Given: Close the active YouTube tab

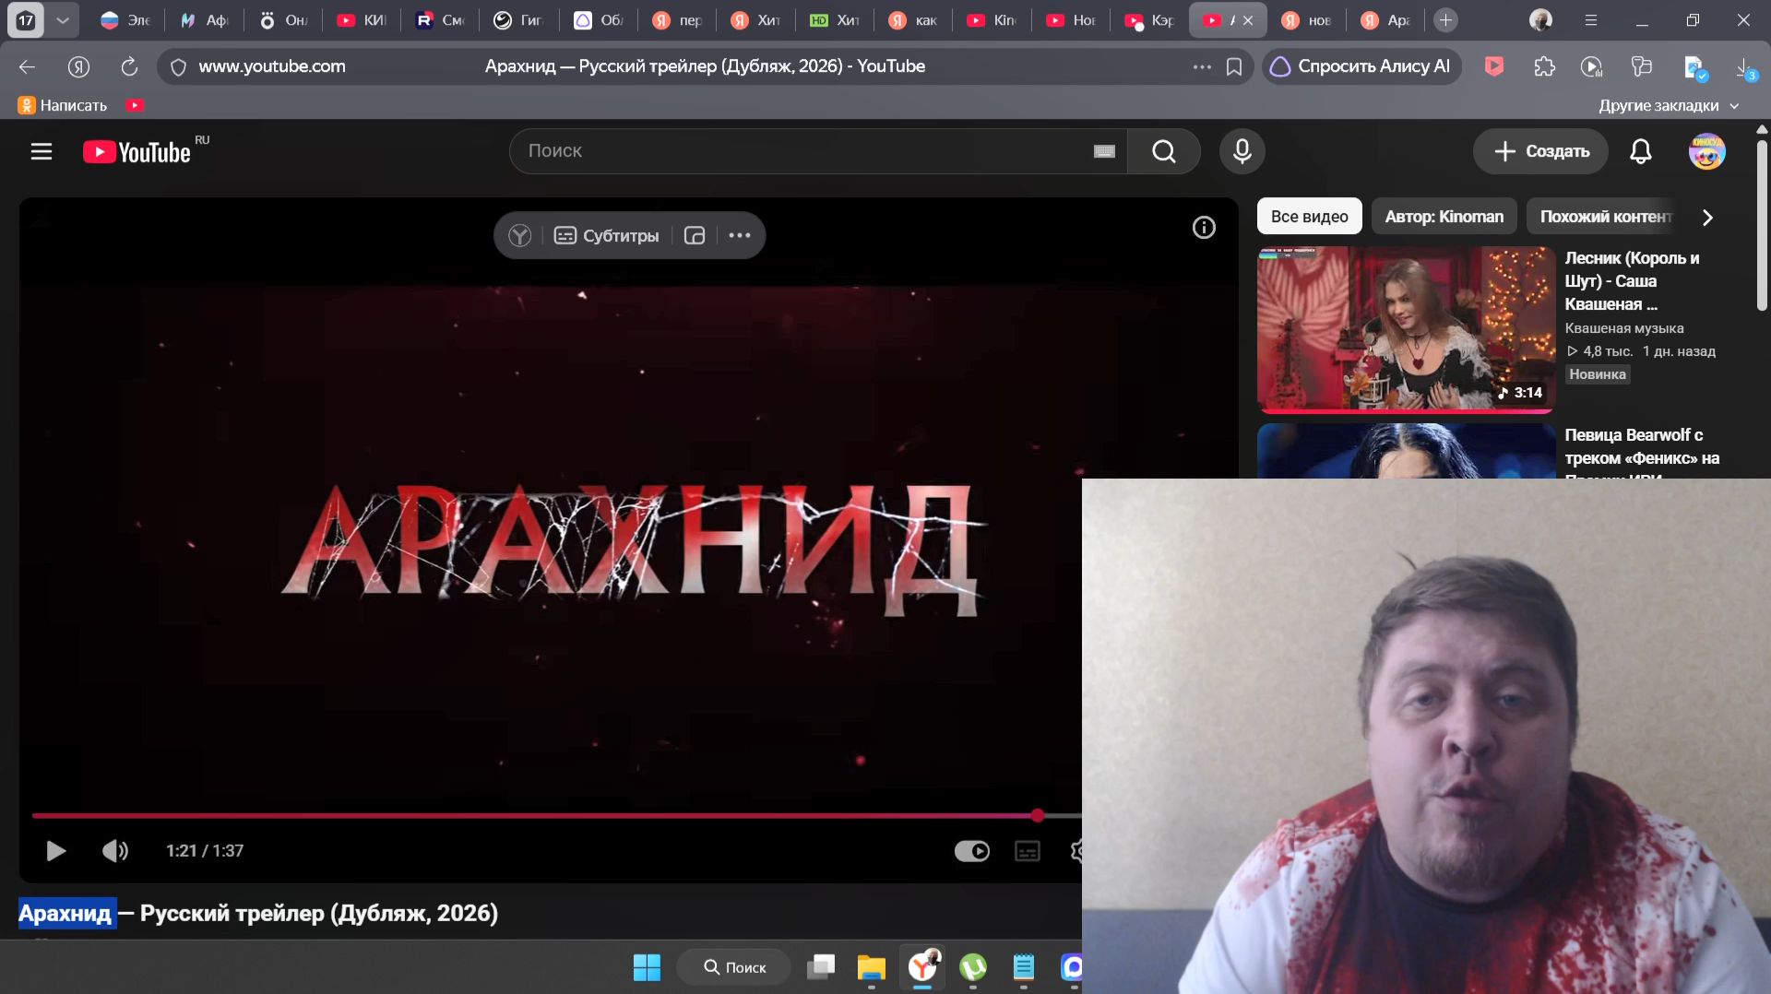Looking at the screenshot, I should click(x=1248, y=20).
